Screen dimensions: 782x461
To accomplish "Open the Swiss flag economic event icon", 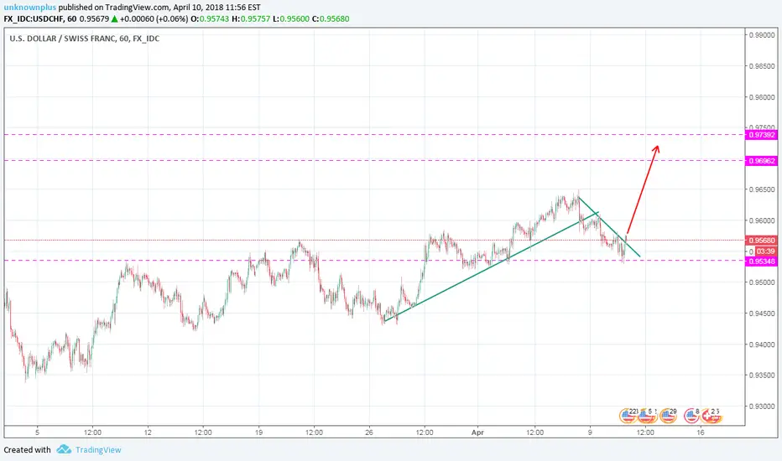I will (712, 415).
